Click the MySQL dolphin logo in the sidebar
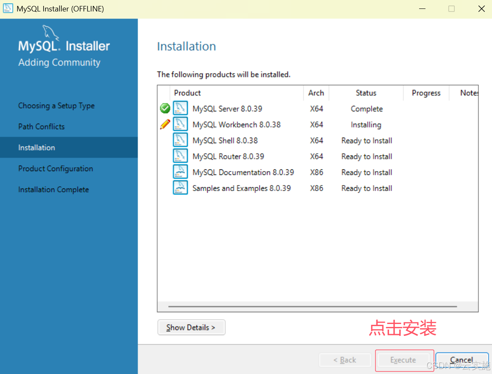Viewport: 492px width, 374px height. point(50,32)
